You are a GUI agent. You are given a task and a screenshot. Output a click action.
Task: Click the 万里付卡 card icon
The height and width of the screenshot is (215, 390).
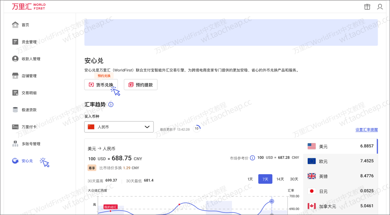tap(15, 127)
